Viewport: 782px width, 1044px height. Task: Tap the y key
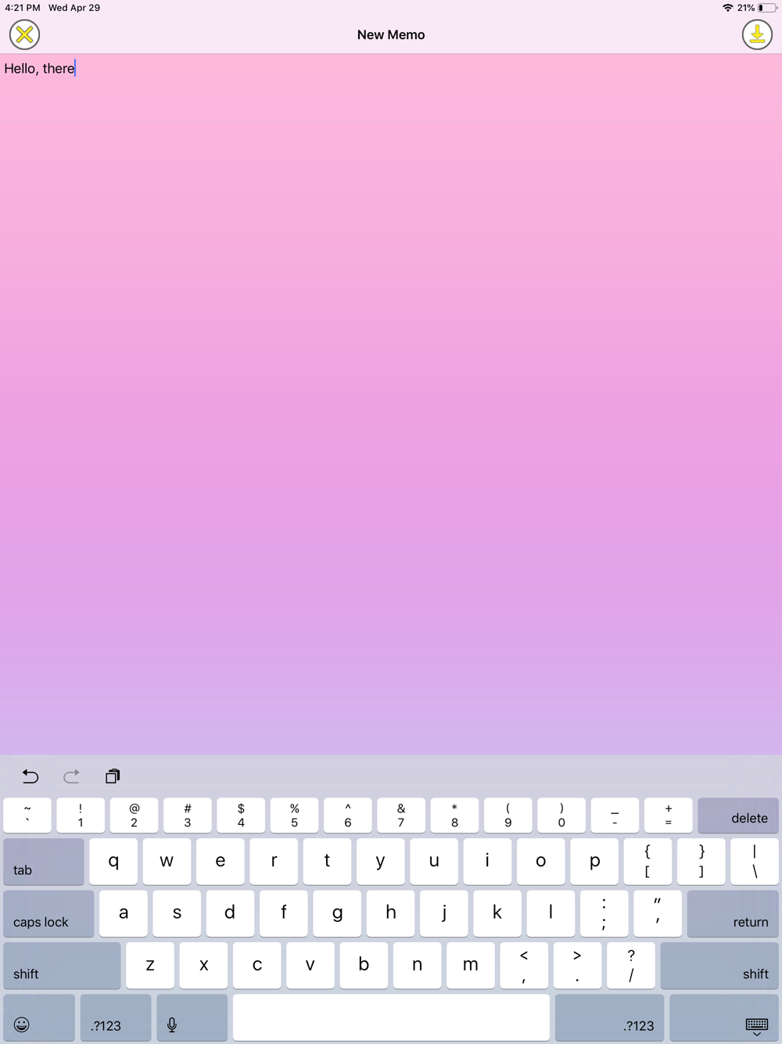[x=381, y=862]
